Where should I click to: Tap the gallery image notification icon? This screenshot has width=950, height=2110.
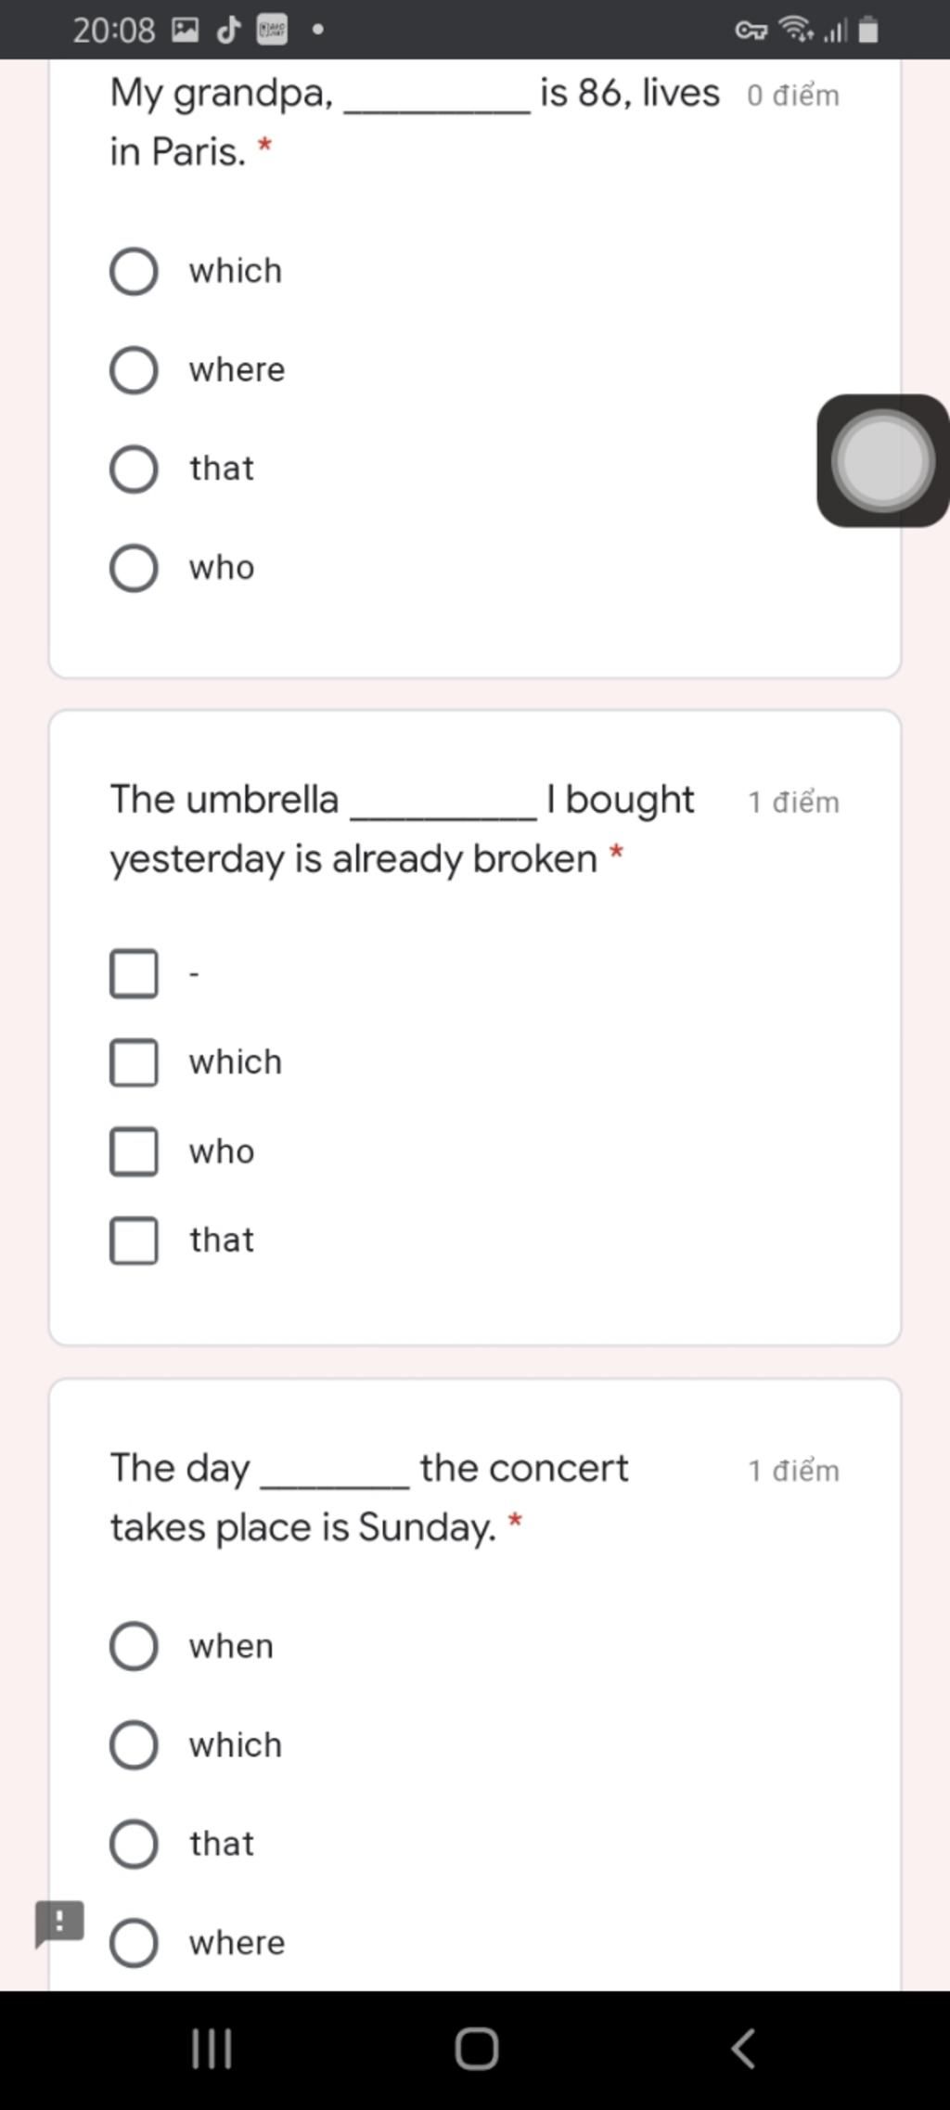186,31
